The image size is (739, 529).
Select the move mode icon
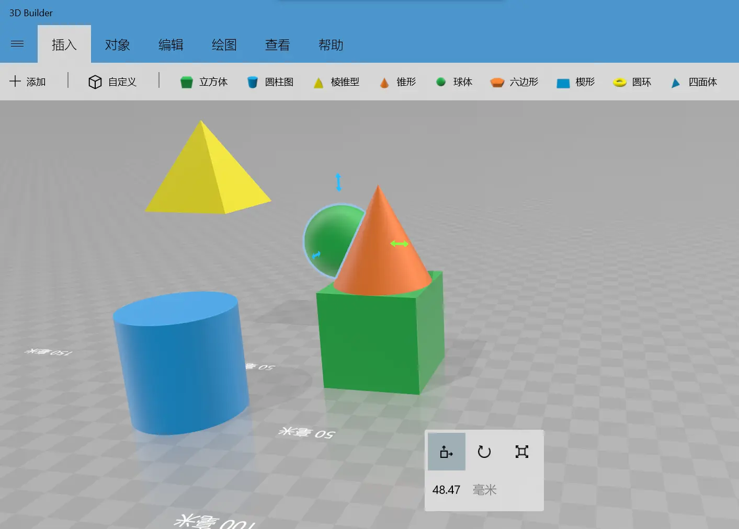click(447, 452)
